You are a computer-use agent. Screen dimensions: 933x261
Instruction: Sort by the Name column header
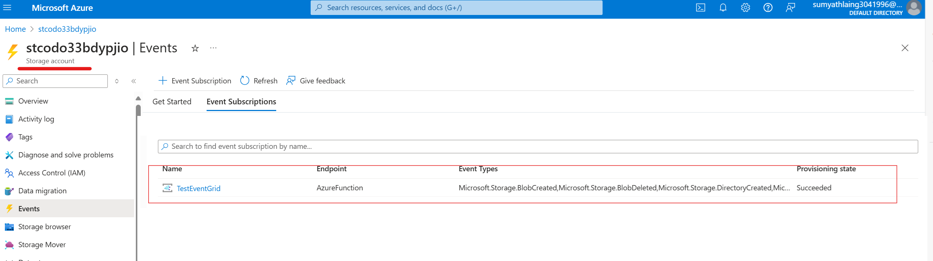tap(172, 169)
